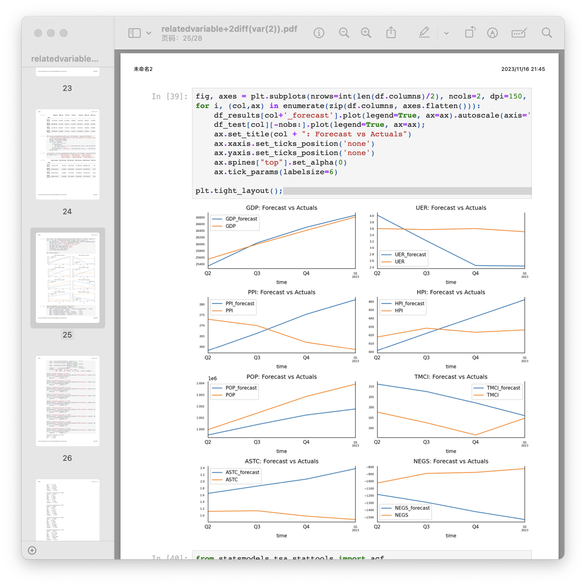586x586 pixels.
Task: Click the In [39] cell prompt
Action: pos(169,96)
